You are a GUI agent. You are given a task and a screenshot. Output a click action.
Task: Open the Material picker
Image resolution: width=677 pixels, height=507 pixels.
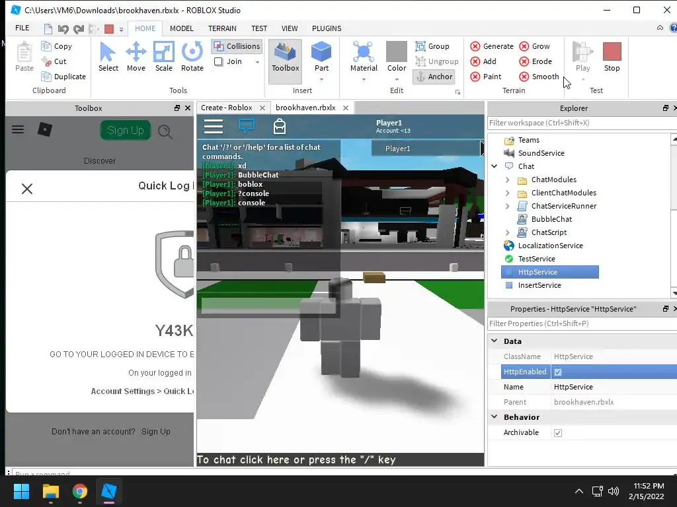[364, 57]
